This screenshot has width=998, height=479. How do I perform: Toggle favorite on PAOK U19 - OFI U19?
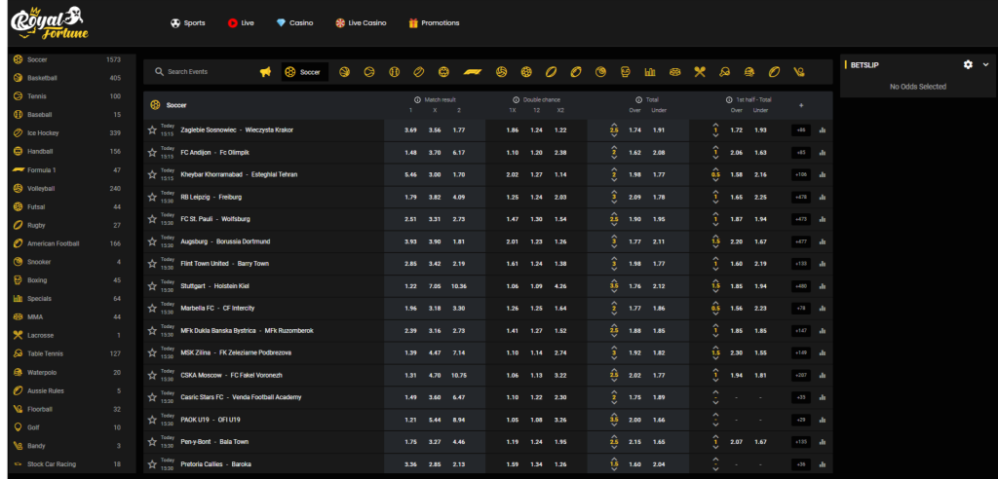152,420
